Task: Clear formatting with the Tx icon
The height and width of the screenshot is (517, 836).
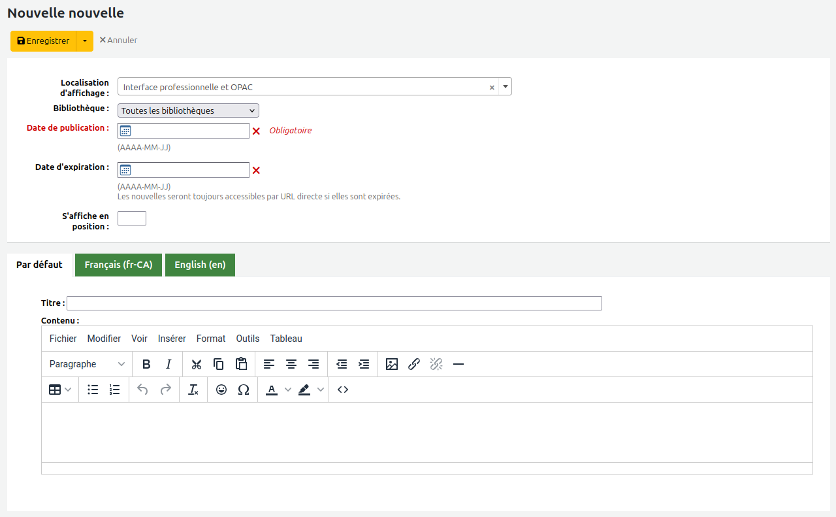Action: 193,390
